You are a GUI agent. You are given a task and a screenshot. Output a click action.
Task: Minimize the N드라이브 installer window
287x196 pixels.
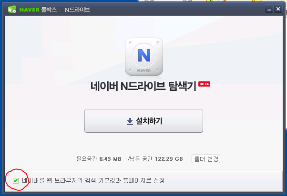click(269, 9)
